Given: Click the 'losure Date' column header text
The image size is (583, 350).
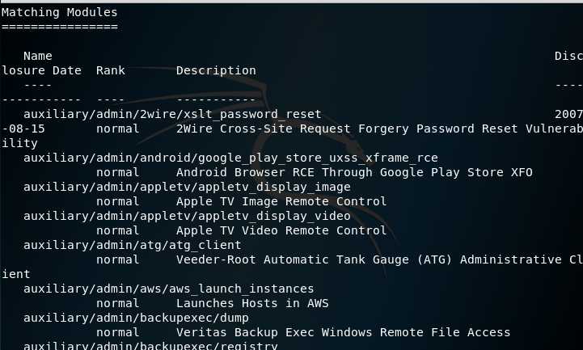Looking at the screenshot, I should pyautogui.click(x=42, y=70).
